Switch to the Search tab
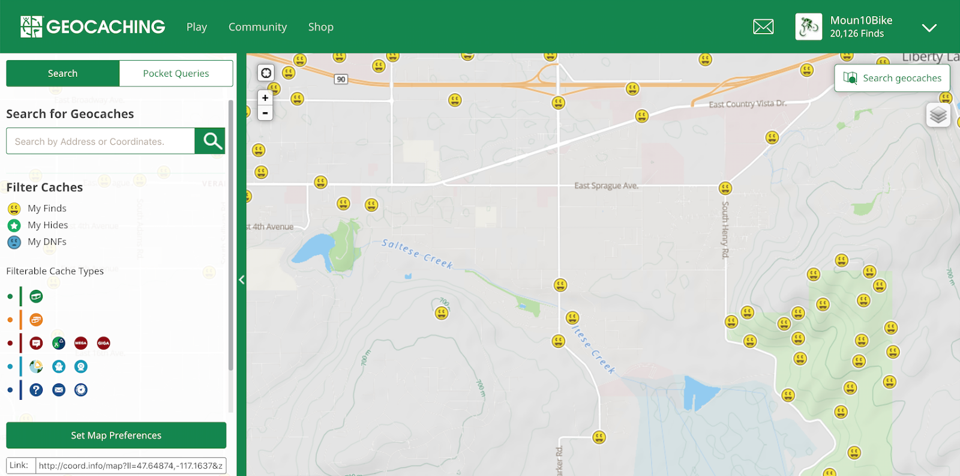The image size is (960, 476). tap(63, 73)
